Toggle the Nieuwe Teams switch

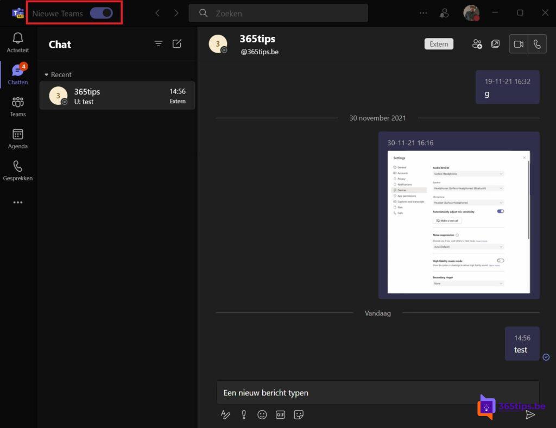102,13
